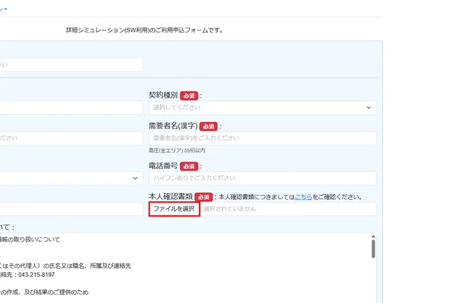466x303 pixels.
Task: Click the blue chevron at page top-left
Action: pyautogui.click(x=5, y=8)
